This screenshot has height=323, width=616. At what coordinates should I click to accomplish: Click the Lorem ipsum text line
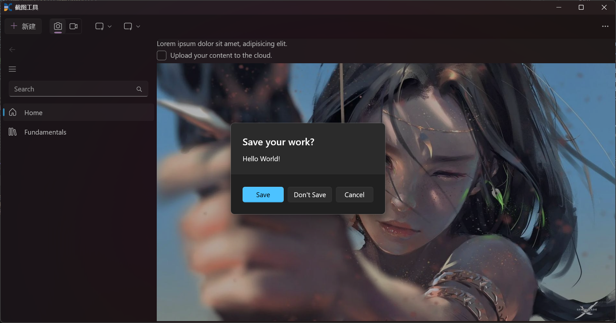click(x=222, y=44)
